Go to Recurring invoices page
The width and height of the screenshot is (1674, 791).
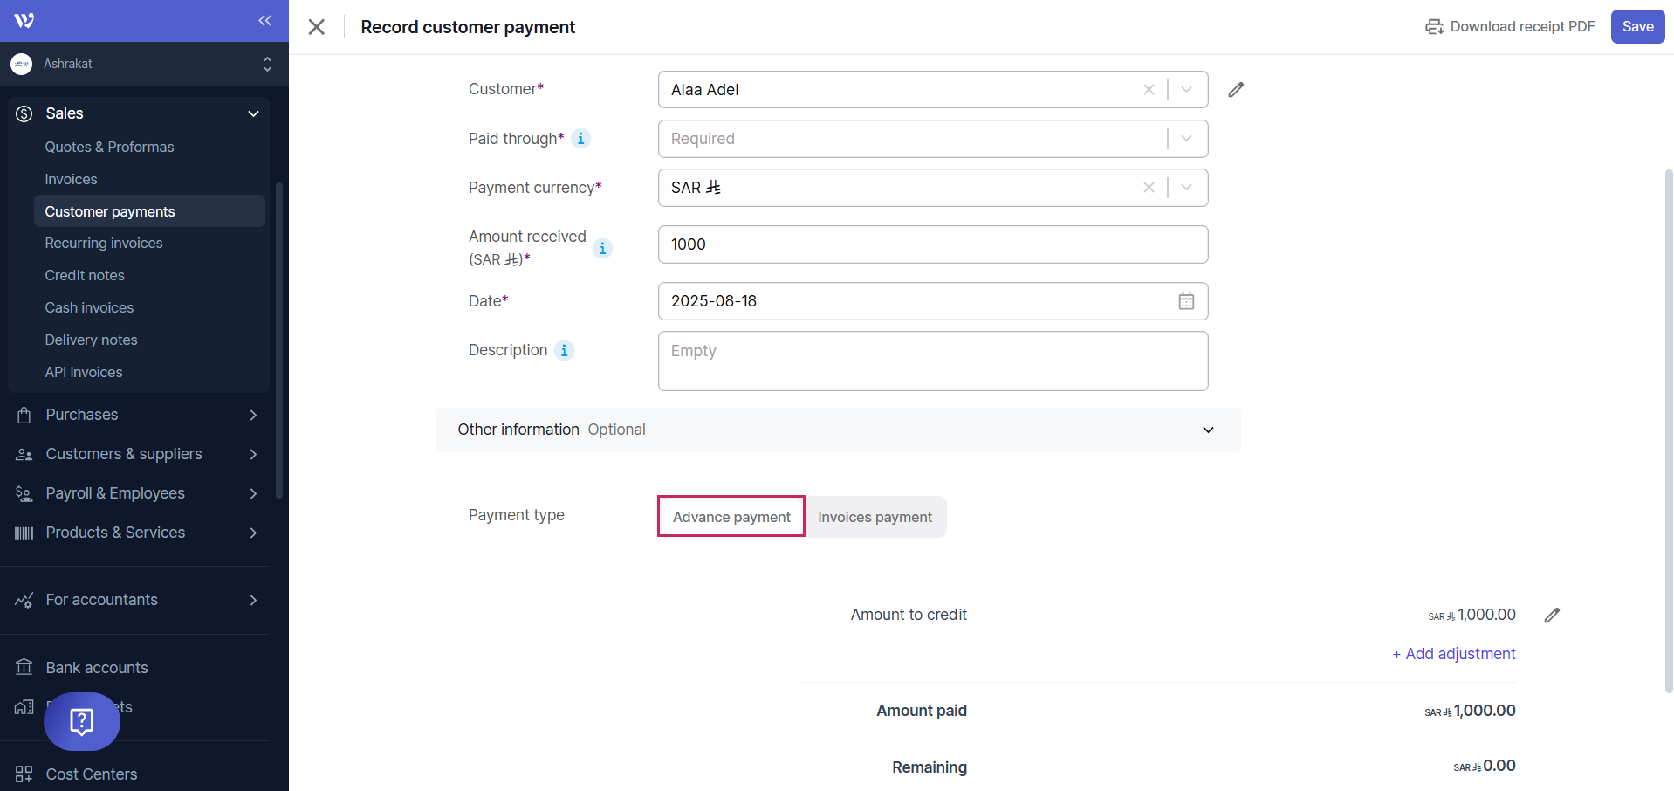tap(104, 243)
